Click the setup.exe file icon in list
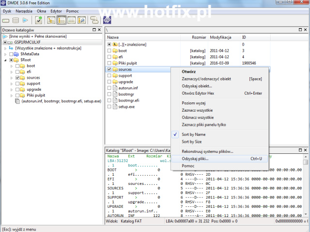The width and height of the screenshot is (310, 232). (x=115, y=106)
